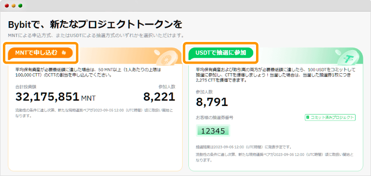The width and height of the screenshot is (371, 176).
Task: Click the 合計投資額 label
Action: click(26, 87)
